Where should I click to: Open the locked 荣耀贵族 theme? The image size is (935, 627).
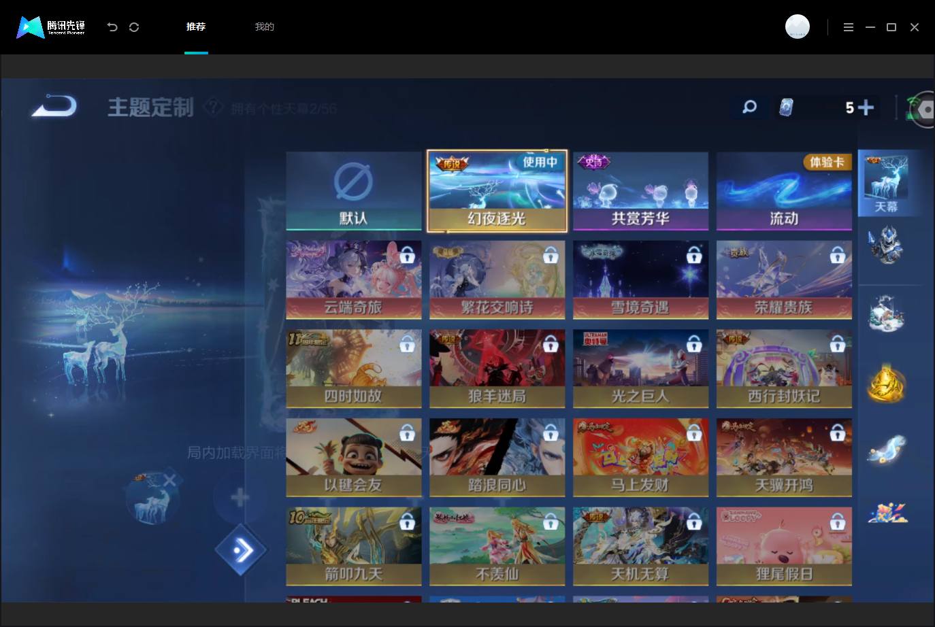(784, 279)
